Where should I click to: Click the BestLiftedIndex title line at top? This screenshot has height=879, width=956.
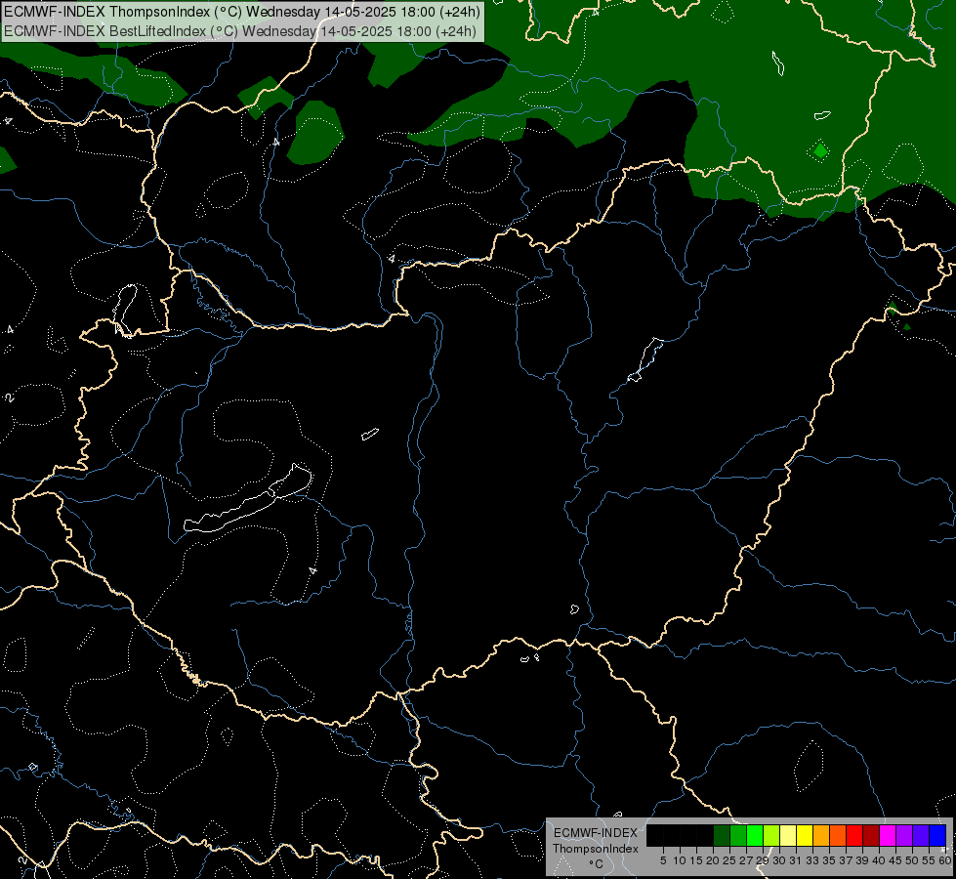(x=239, y=31)
